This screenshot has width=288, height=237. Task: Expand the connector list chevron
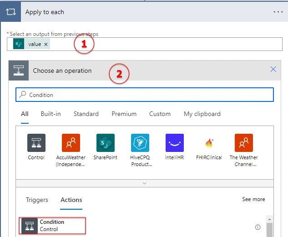click(145, 183)
